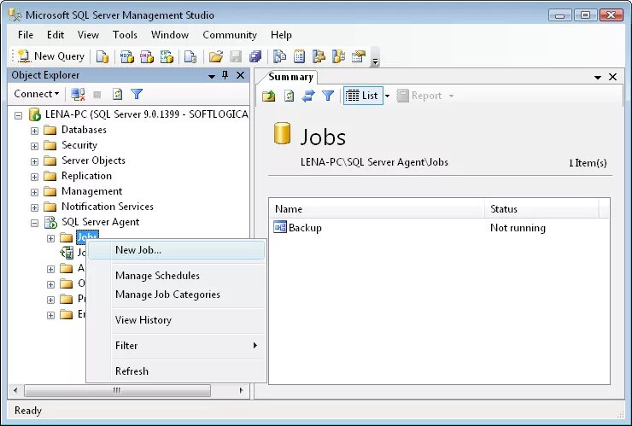Open a new Analysis Services XMLA query

click(167, 56)
